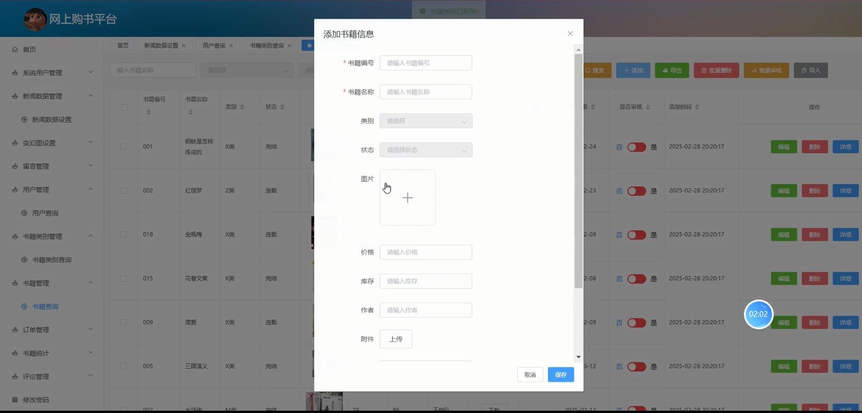
Task: Click the 系统用户管理 sidebar icon
Action: 15,73
